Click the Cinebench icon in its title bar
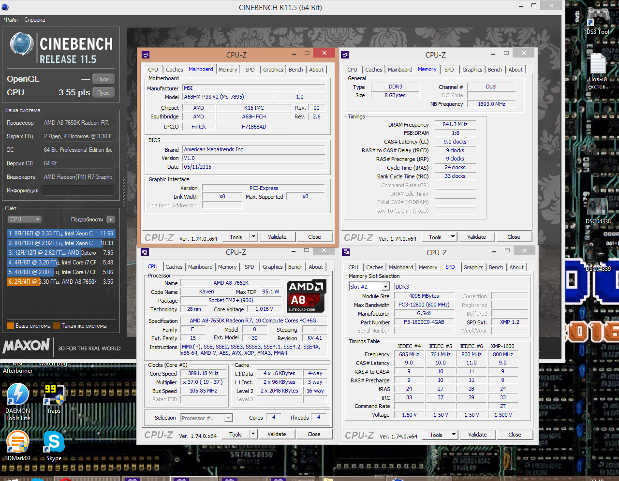 [6, 7]
